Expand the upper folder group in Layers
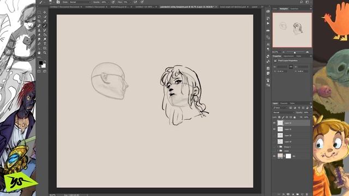 tap(278, 146)
